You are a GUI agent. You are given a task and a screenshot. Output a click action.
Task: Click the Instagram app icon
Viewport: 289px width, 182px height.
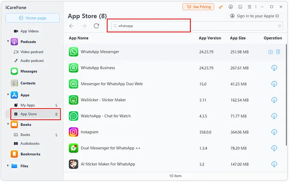point(74,132)
